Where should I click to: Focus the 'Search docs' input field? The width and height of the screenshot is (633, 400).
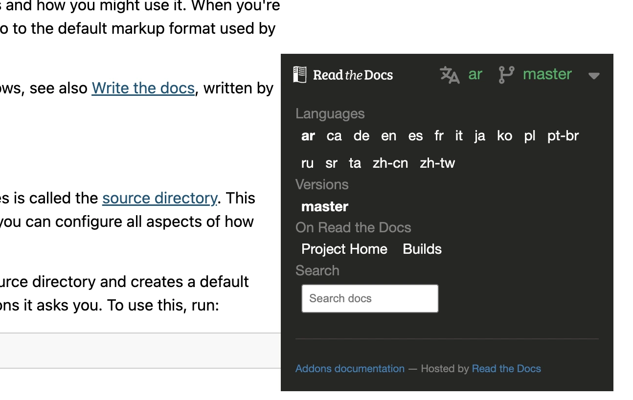pyautogui.click(x=370, y=298)
